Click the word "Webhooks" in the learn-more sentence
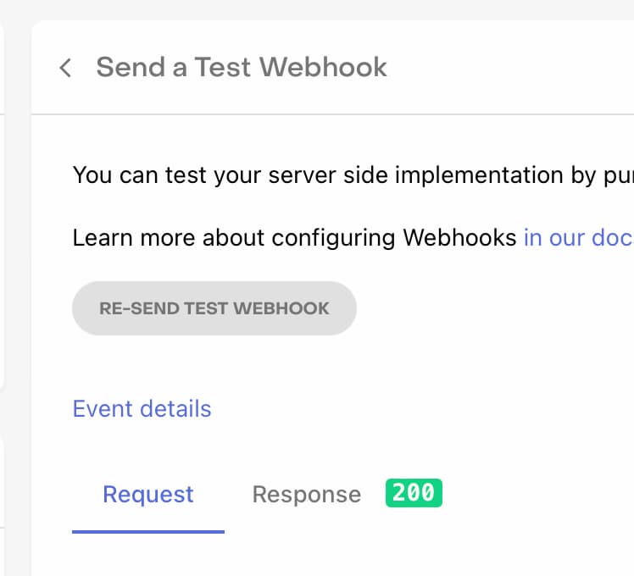Screen dimensions: 634x576 pos(459,237)
